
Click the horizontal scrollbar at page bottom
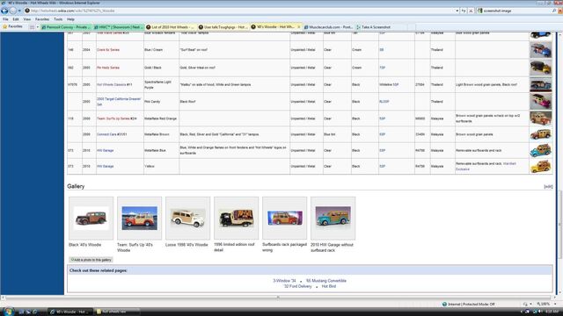coord(278,298)
